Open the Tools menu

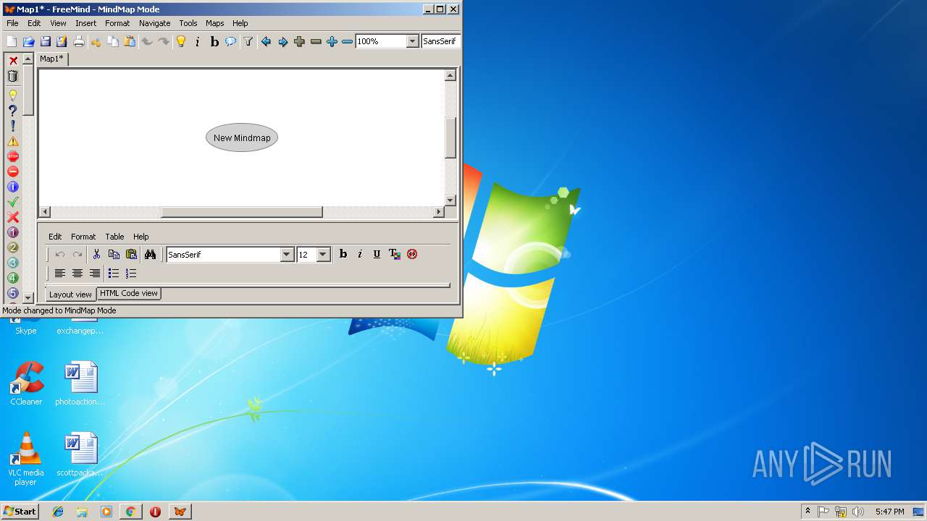(188, 23)
